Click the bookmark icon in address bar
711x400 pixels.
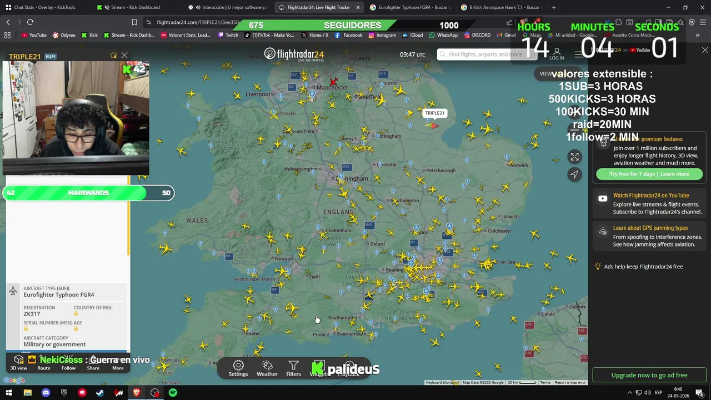coord(134,22)
